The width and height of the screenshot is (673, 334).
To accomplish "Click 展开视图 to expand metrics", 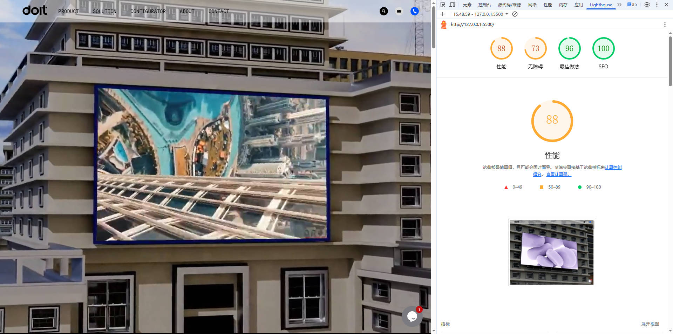I will point(650,324).
